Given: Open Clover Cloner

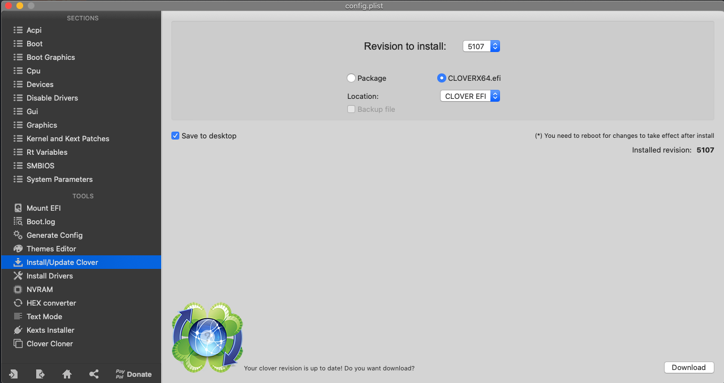Looking at the screenshot, I should [x=48, y=343].
